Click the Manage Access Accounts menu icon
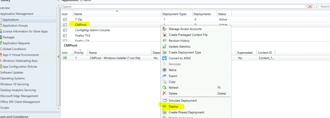Screen dimensions: 330x118 (x=165, y=29)
